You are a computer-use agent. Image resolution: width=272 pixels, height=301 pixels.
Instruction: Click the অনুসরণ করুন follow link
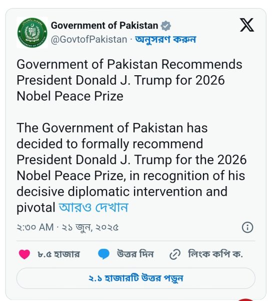tap(165, 39)
